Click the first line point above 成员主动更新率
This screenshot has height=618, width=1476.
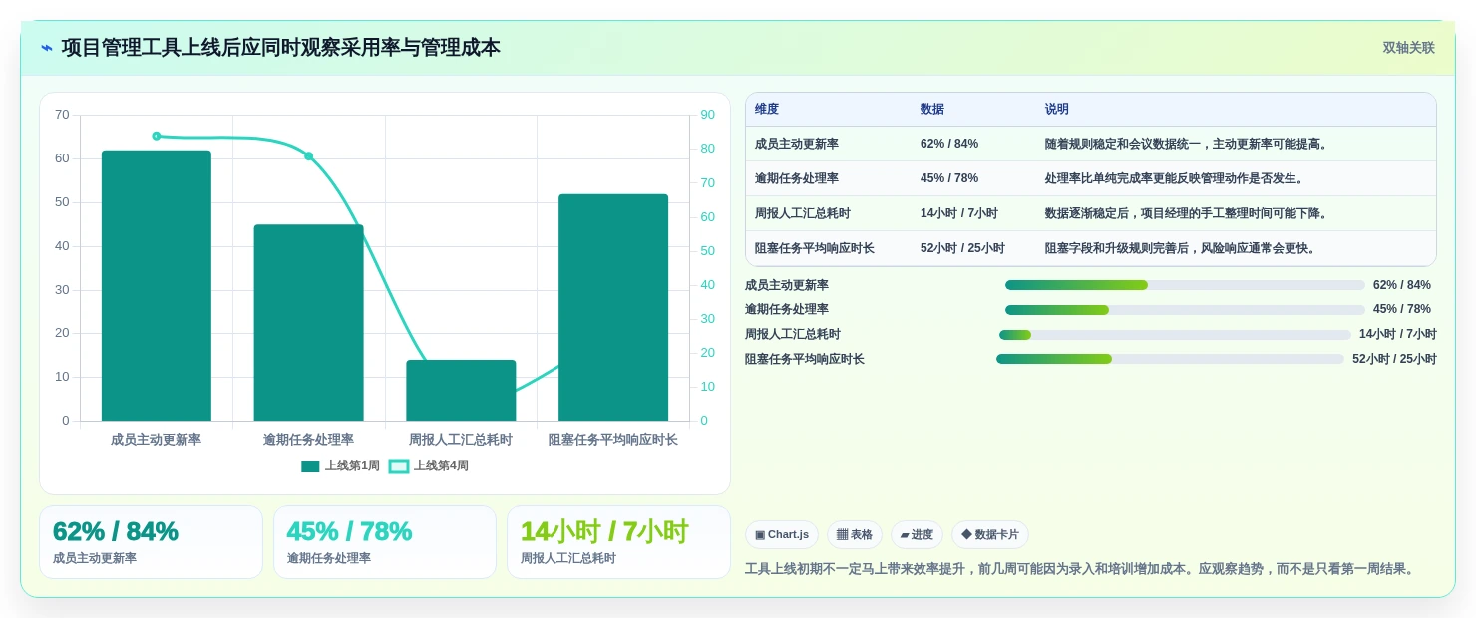pyautogui.click(x=156, y=136)
